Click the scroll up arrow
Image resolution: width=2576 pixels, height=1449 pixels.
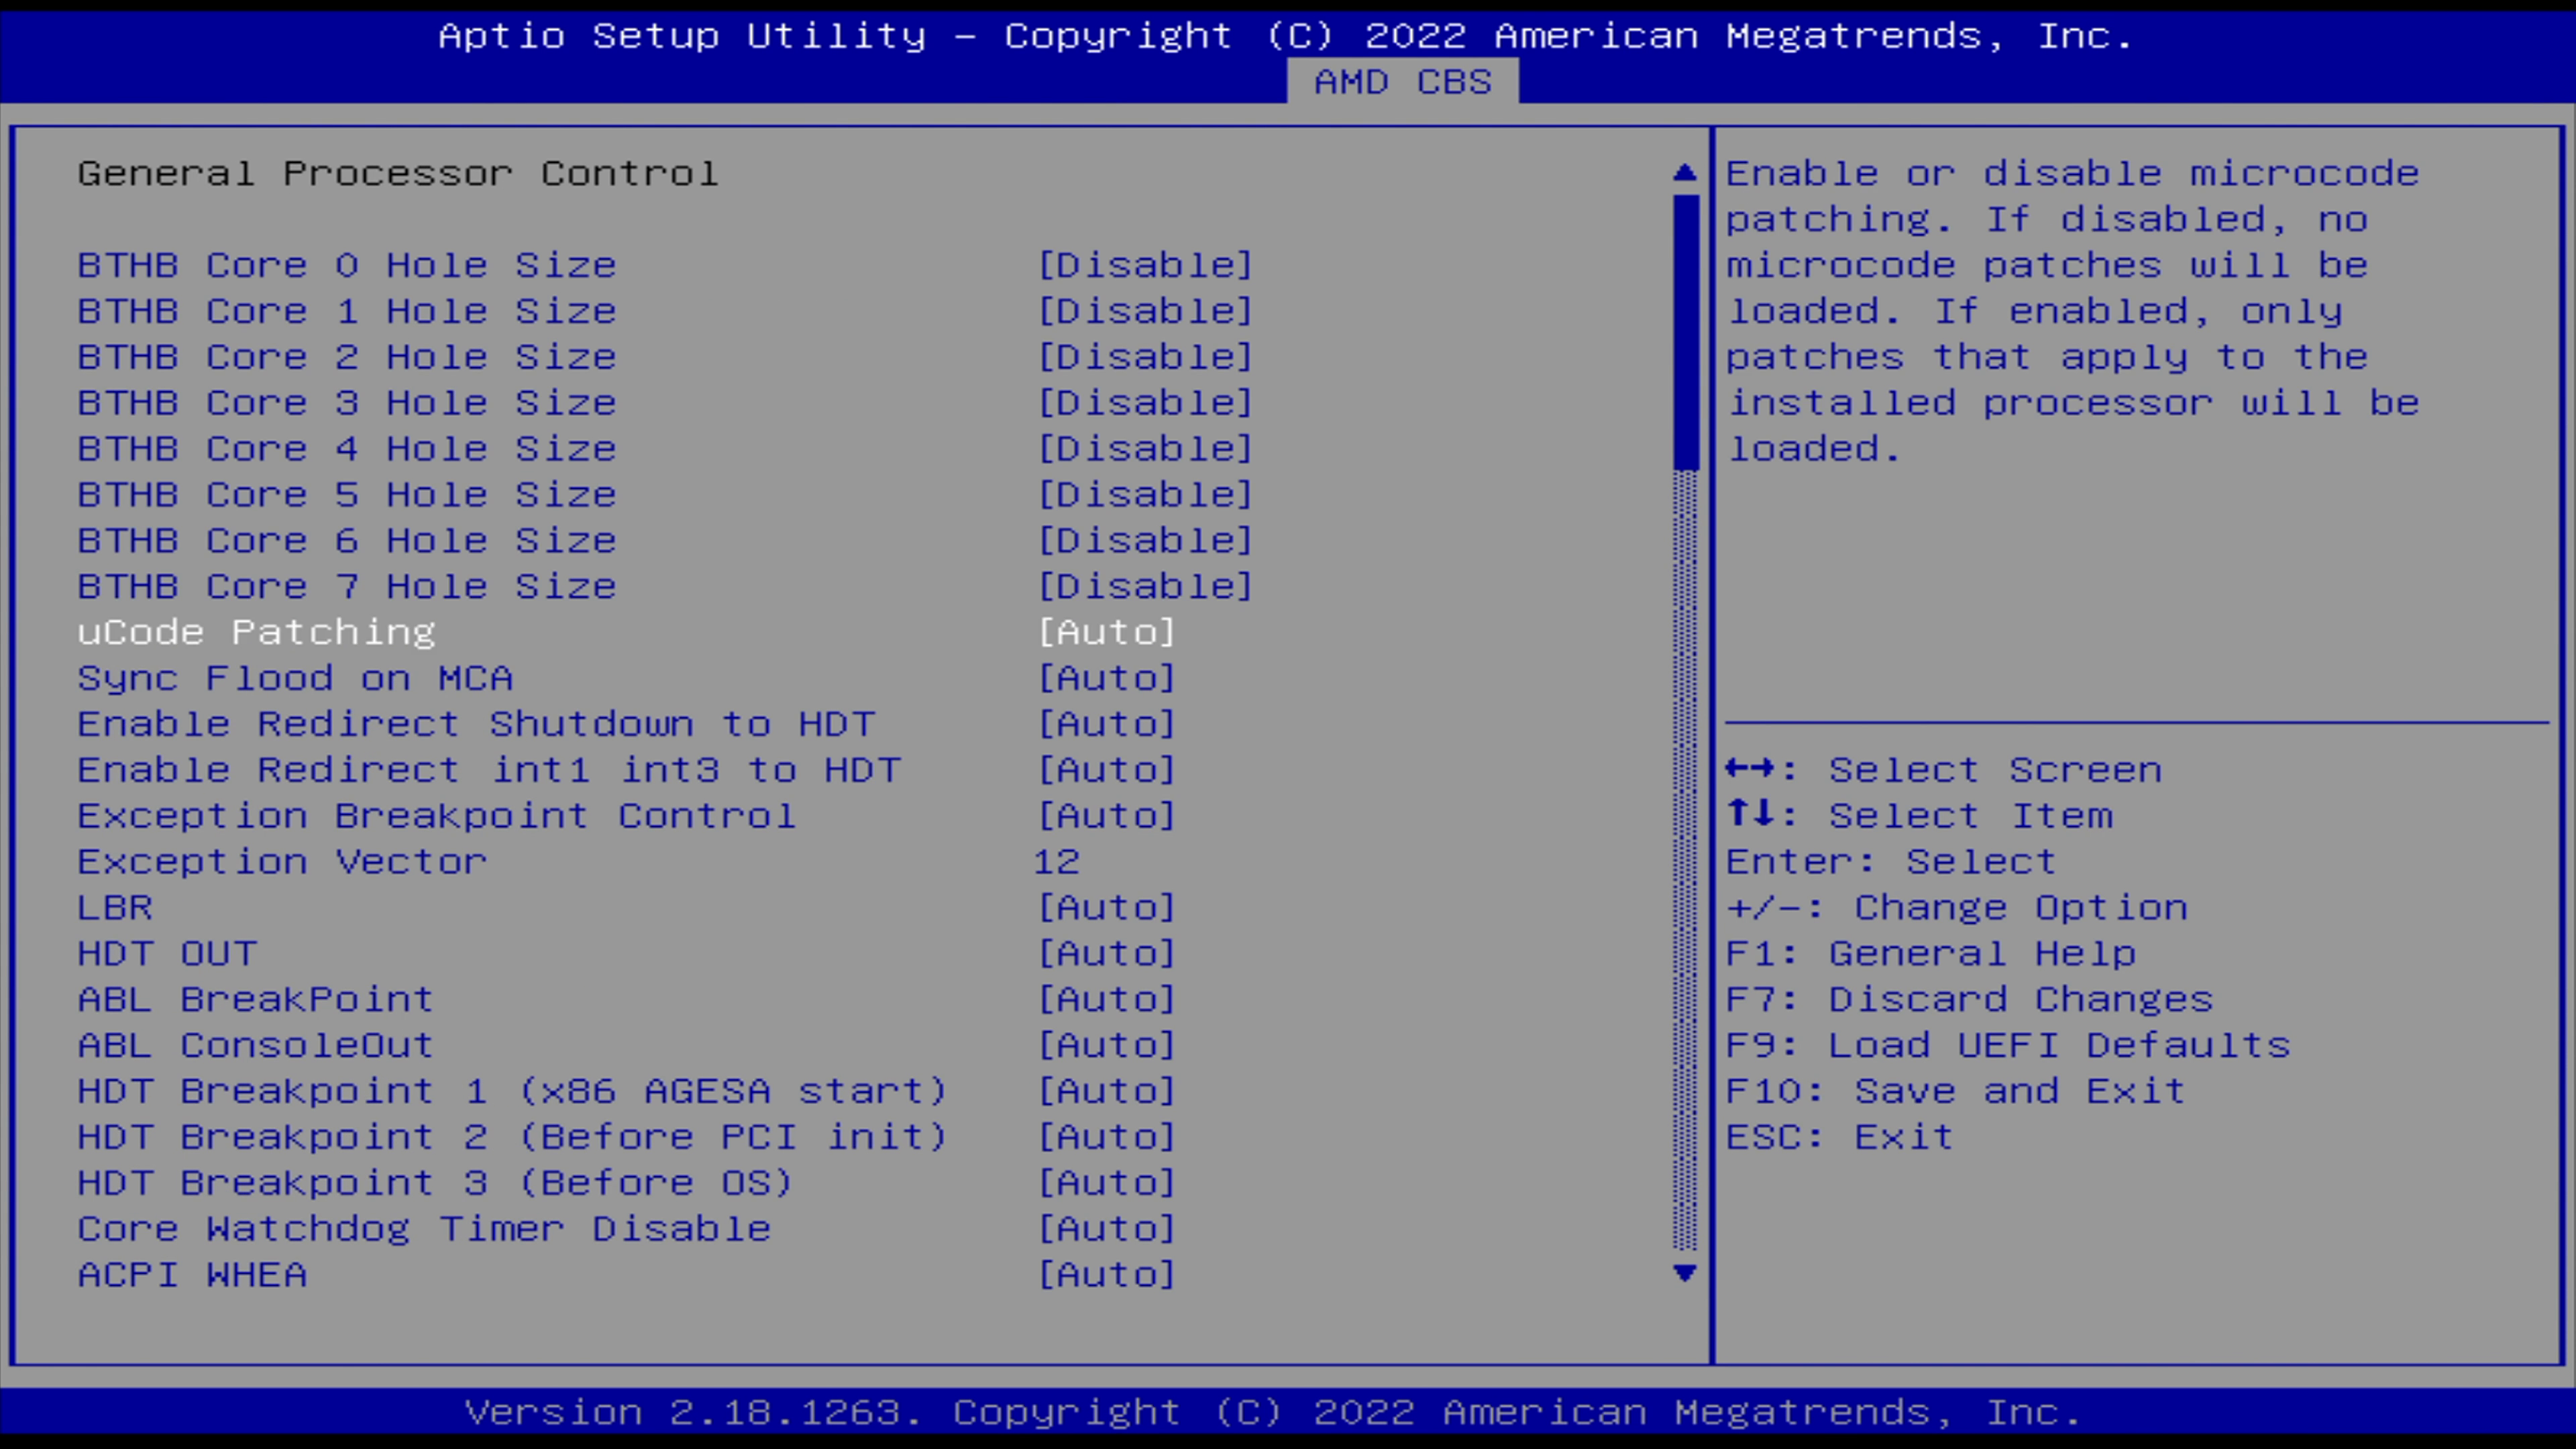(x=1685, y=173)
